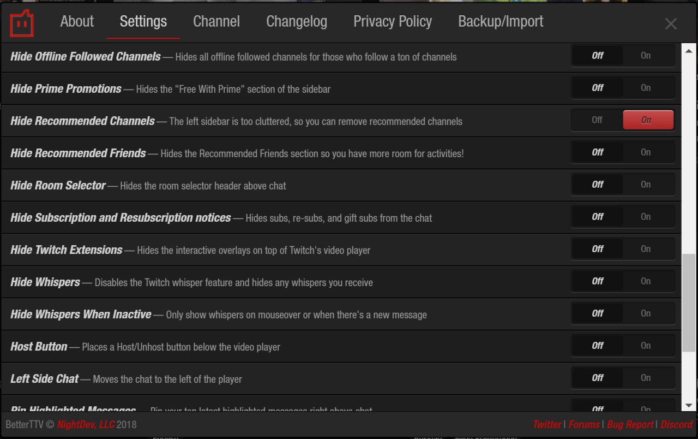Set Hide Recommended Friends to Off
698x439 pixels.
598,152
